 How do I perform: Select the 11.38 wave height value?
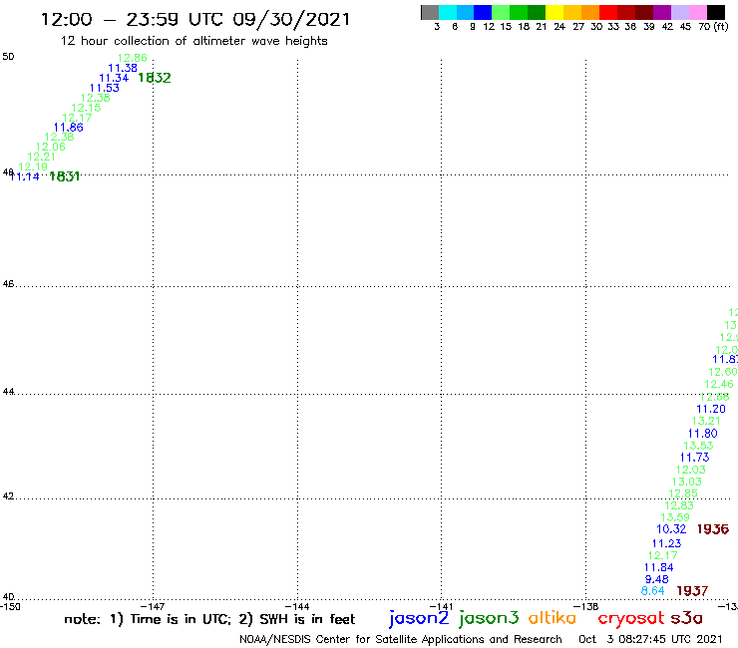[x=123, y=68]
